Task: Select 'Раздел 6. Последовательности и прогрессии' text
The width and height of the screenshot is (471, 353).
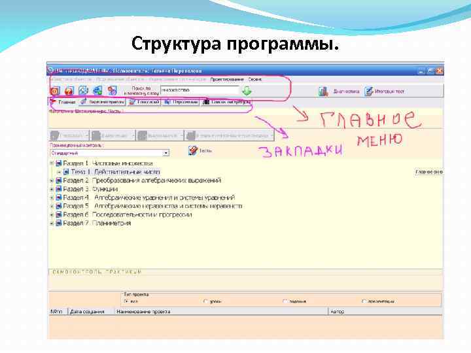Action: coord(128,214)
